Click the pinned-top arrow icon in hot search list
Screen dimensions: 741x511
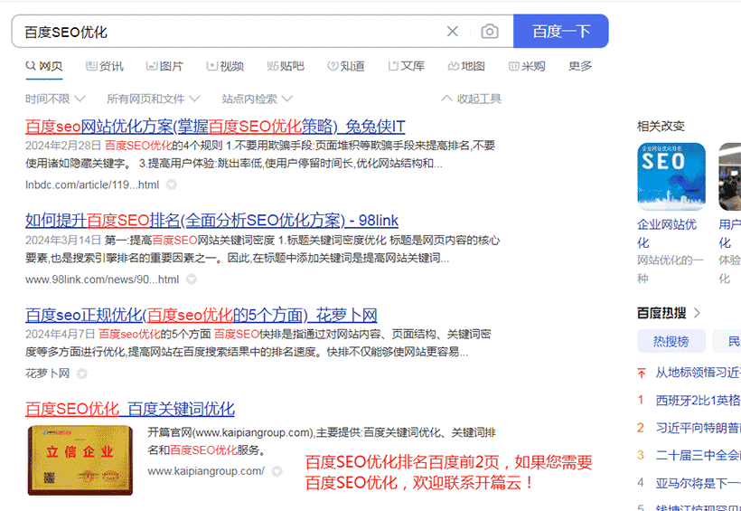click(642, 373)
